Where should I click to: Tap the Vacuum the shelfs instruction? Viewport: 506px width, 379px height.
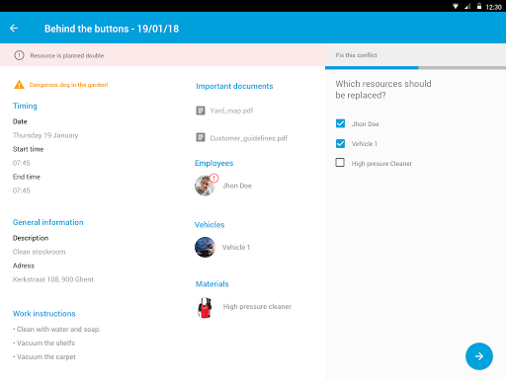43,343
